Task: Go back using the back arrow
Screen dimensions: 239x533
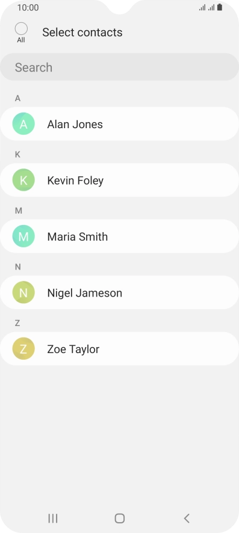Action: [186, 518]
